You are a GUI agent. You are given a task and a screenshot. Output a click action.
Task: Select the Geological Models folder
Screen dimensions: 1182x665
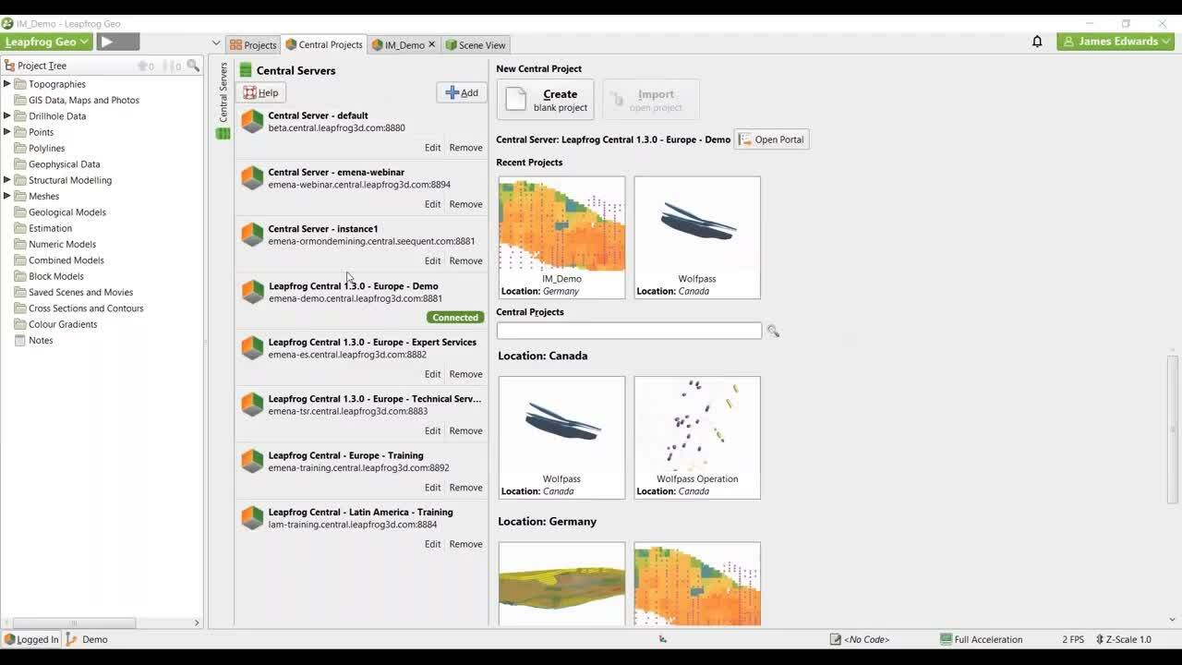coord(60,212)
